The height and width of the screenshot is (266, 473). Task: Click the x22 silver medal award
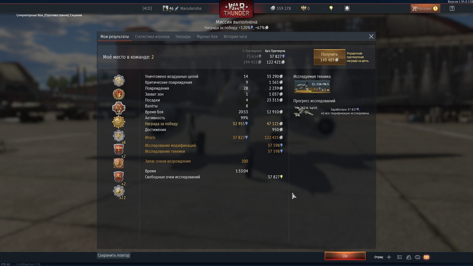(x=119, y=191)
